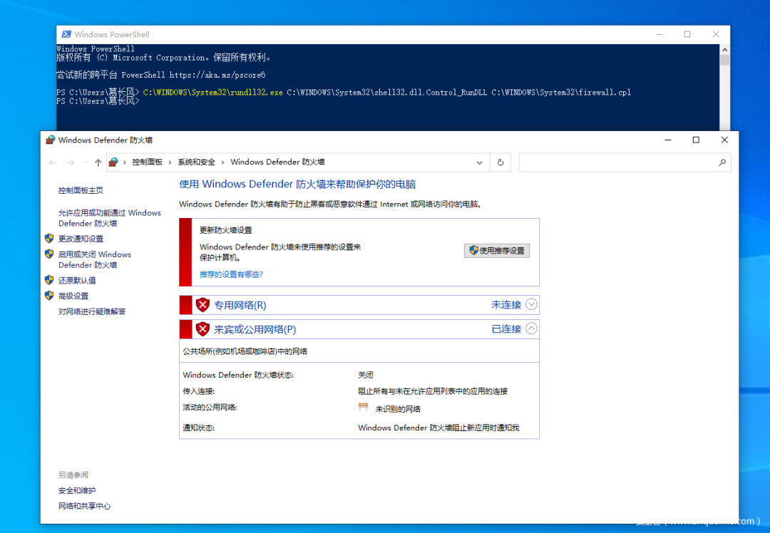
Task: Click 还原默认值 link
Action: click(x=77, y=281)
